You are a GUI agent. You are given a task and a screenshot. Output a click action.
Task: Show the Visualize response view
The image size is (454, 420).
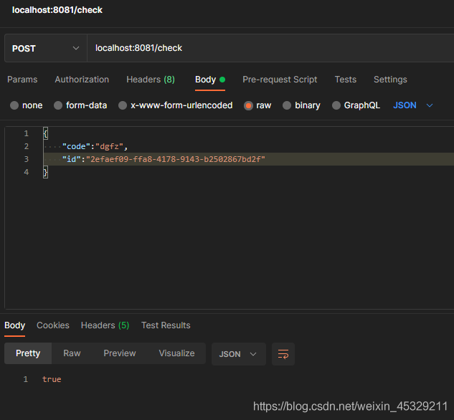click(176, 353)
